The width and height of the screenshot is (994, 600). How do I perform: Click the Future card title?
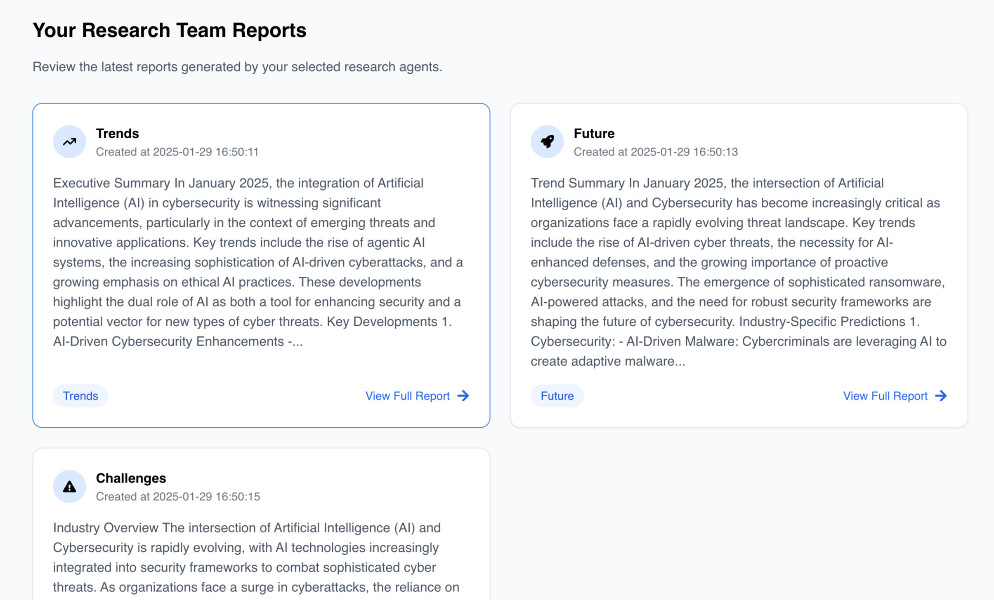[x=594, y=134]
